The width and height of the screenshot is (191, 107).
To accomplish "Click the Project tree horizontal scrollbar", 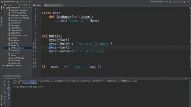I will pos(12,76).
